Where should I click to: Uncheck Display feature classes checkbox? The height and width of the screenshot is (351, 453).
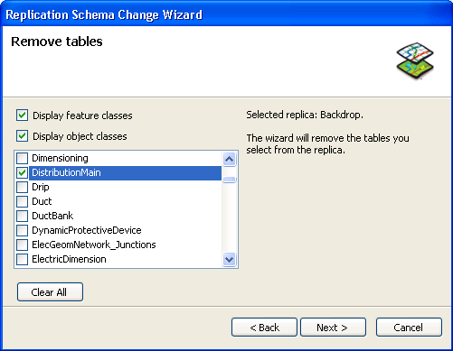click(22, 115)
